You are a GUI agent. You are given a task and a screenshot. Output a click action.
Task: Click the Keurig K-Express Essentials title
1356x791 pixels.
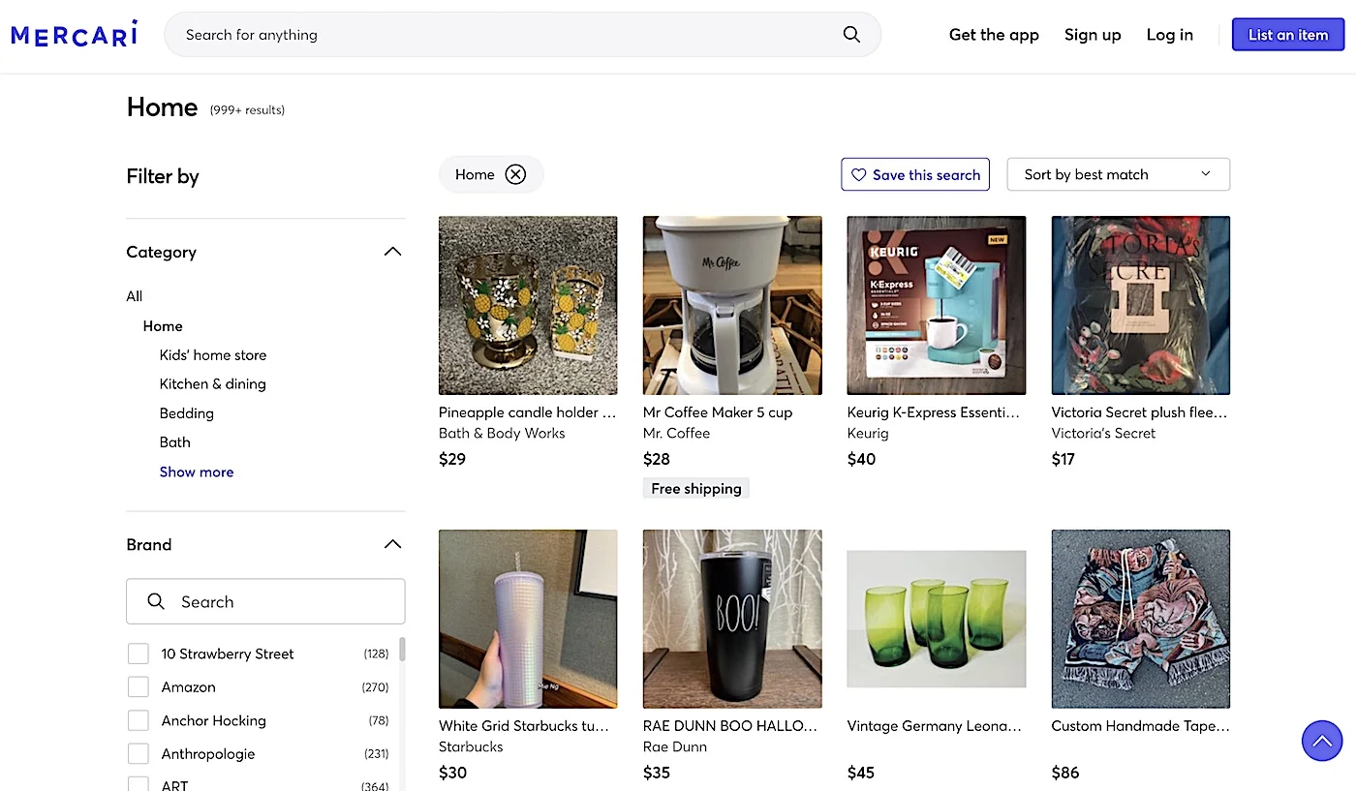[x=934, y=412]
